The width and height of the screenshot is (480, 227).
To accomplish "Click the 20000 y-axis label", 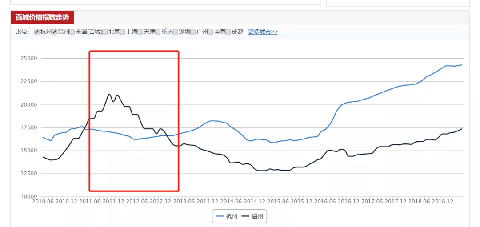I will [x=28, y=105].
